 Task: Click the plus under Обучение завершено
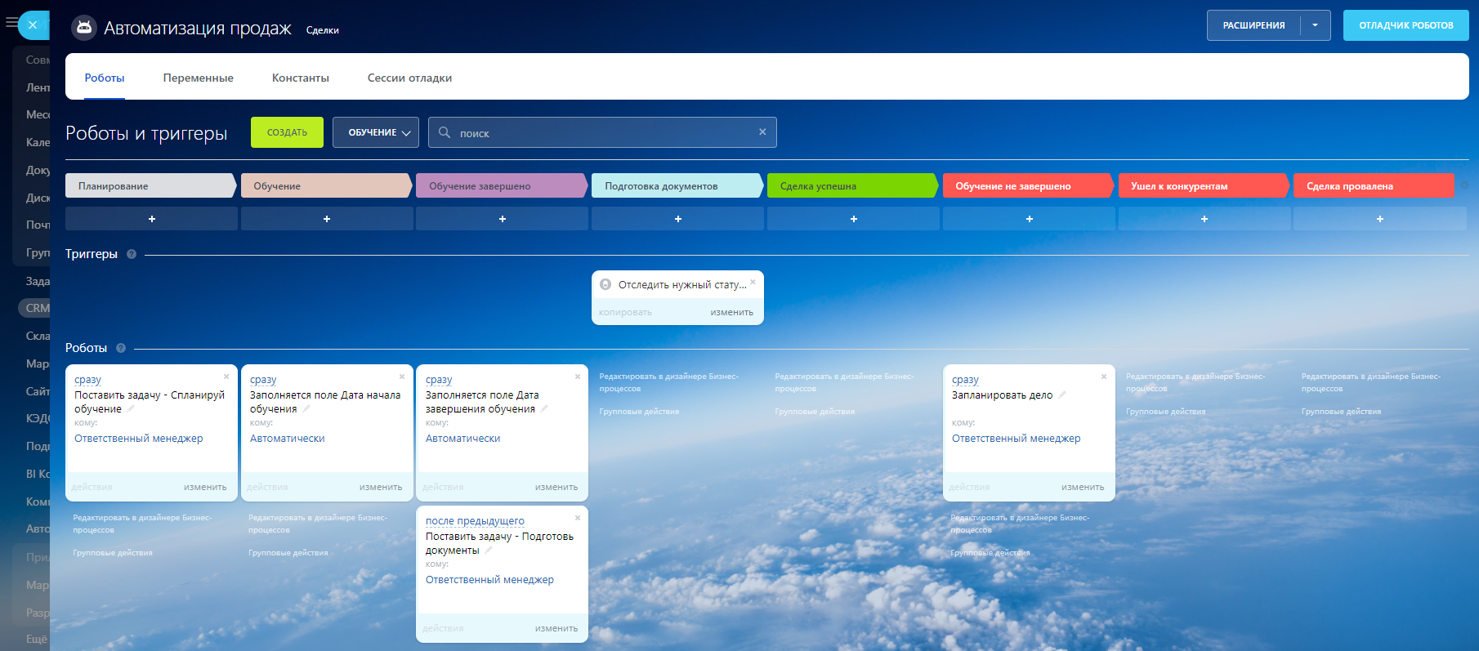click(502, 219)
